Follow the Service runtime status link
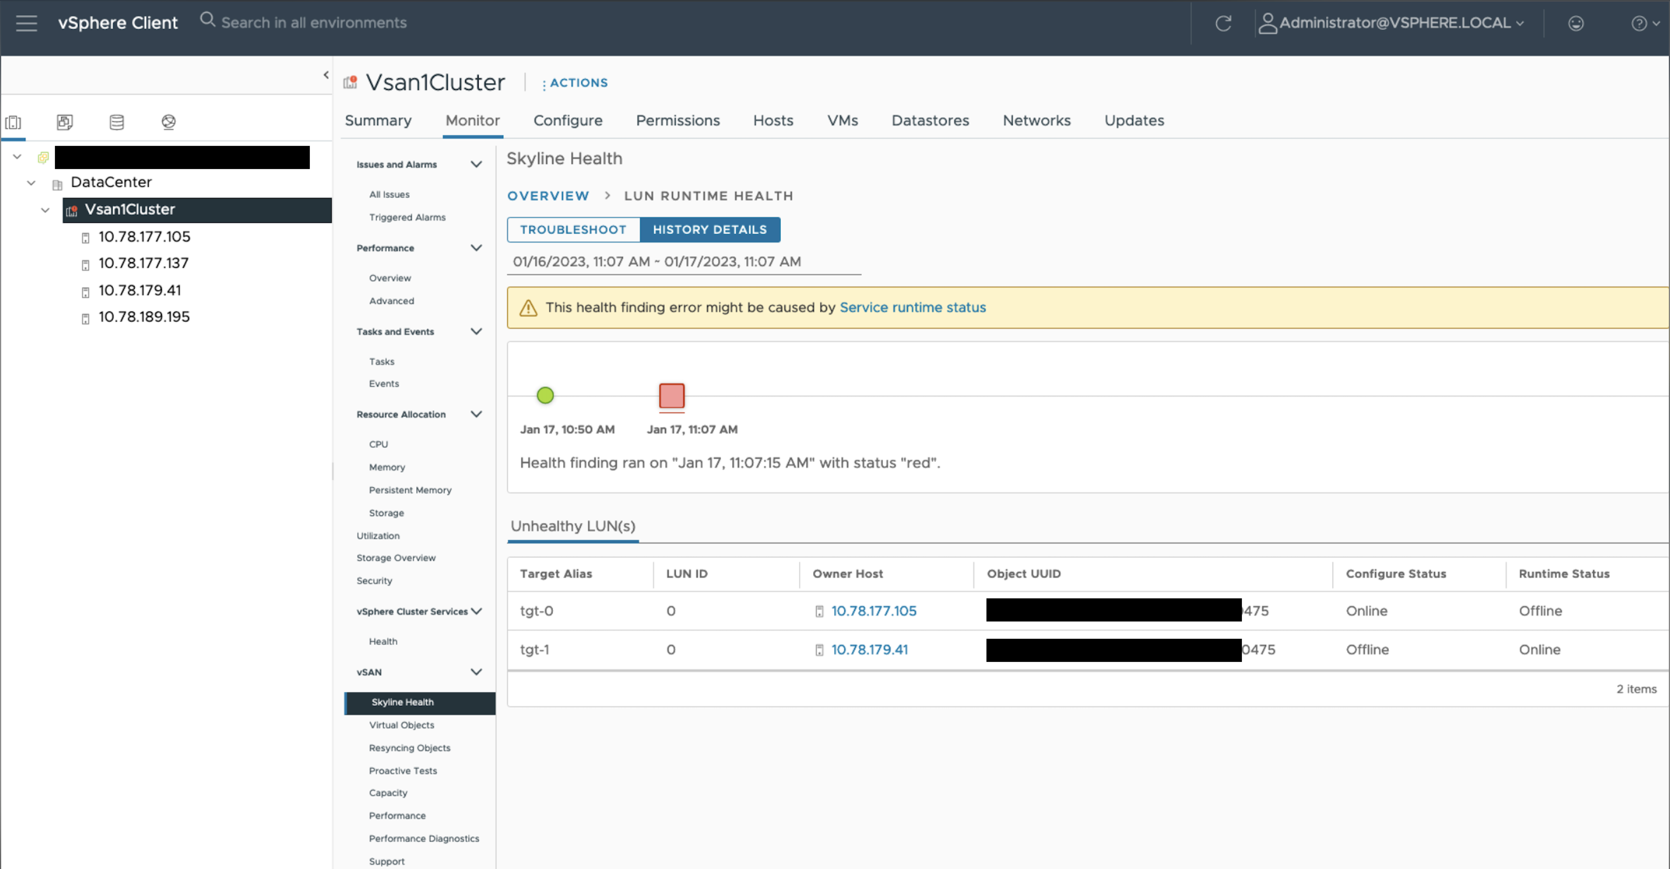The image size is (1670, 869). pos(912,308)
